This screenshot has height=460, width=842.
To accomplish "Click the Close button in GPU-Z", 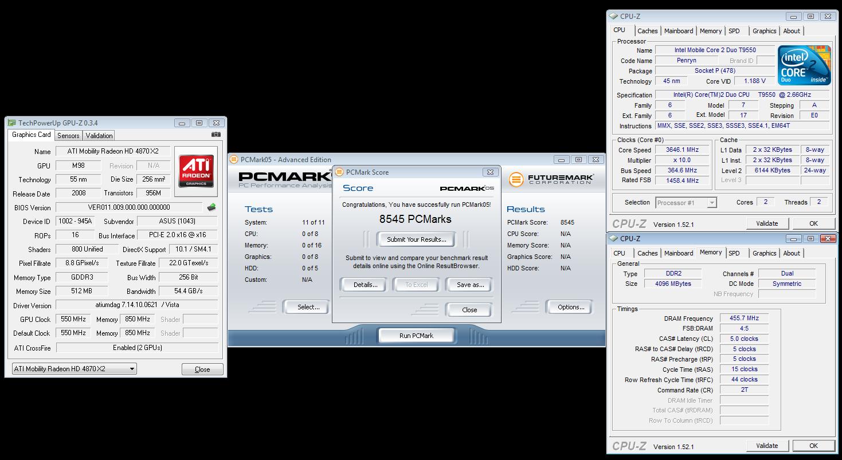I will pyautogui.click(x=202, y=369).
